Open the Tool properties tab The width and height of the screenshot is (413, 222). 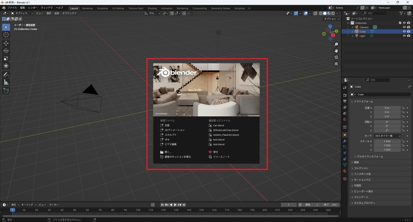coord(345,88)
